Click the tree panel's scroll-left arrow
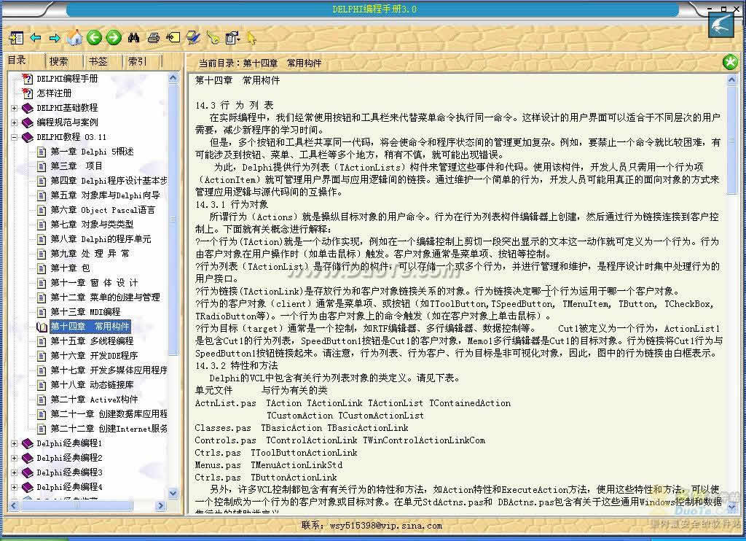746x541 pixels. [x=13, y=505]
